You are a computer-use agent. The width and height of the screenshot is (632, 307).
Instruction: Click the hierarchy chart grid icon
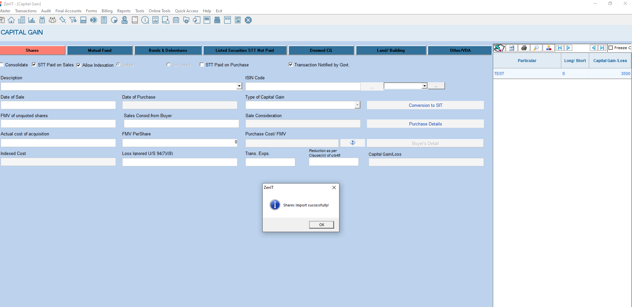coord(549,48)
